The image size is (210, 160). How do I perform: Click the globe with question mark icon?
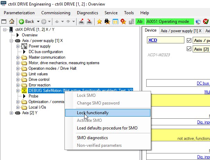point(198,22)
